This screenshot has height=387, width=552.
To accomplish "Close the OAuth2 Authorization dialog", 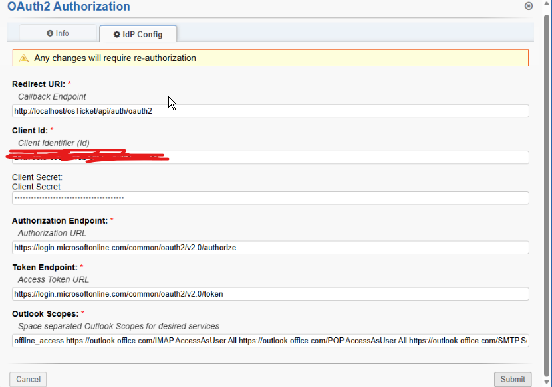I will tap(529, 6).
